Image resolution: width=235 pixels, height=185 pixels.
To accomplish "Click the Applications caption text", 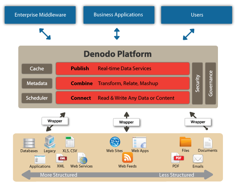I will (40, 166).
